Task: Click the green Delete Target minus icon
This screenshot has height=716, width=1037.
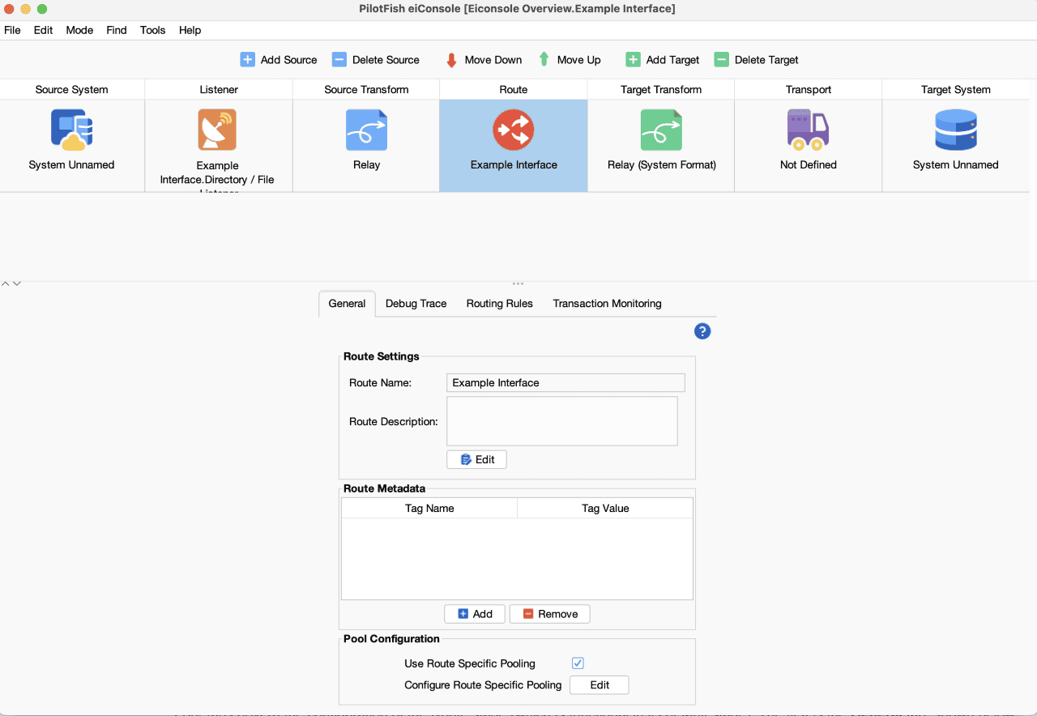Action: click(x=722, y=60)
